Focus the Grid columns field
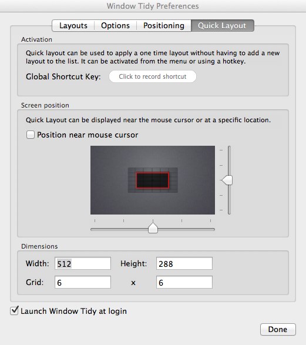306x345 pixels. [83, 282]
